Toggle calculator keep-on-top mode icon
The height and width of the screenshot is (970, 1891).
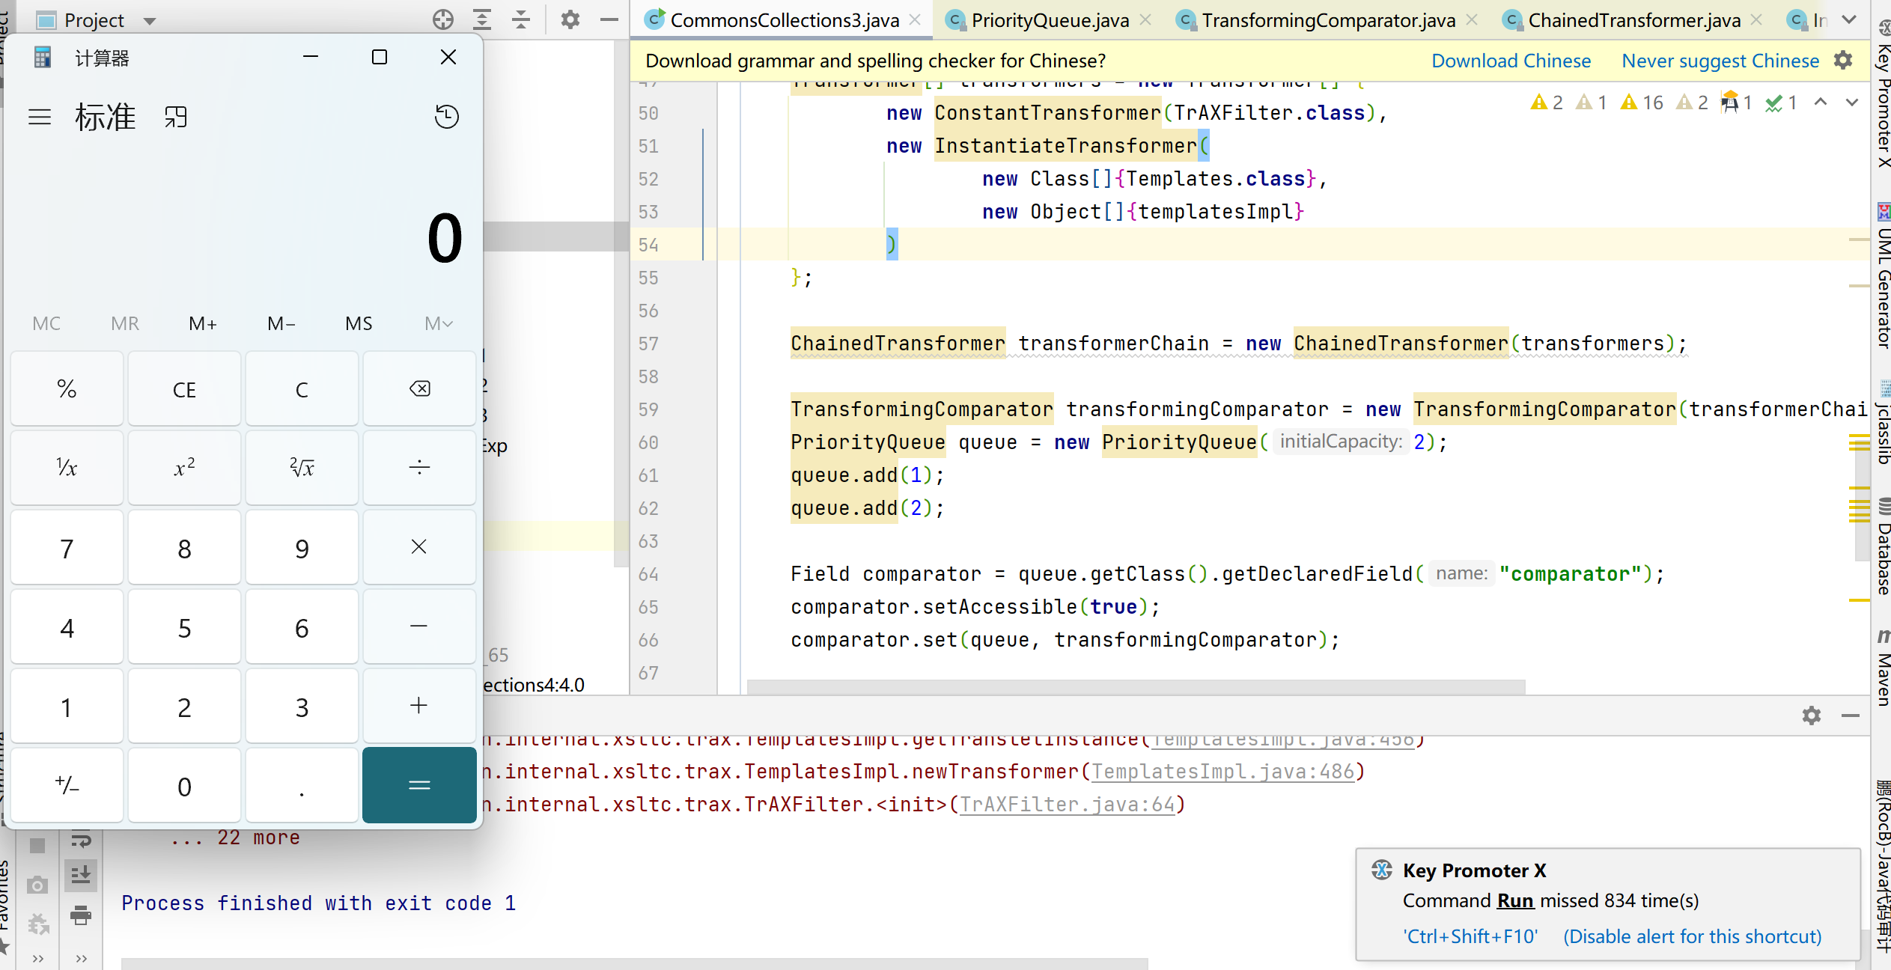176,117
